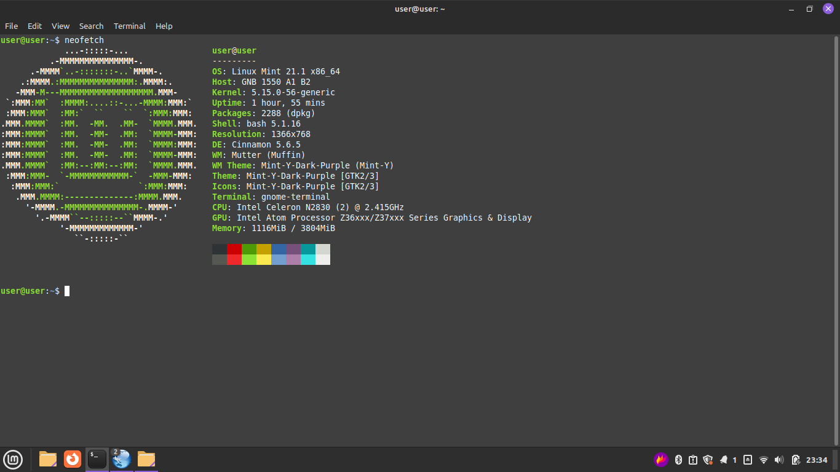Image resolution: width=840 pixels, height=472 pixels.
Task: Open the Terminal menu
Action: [130, 26]
